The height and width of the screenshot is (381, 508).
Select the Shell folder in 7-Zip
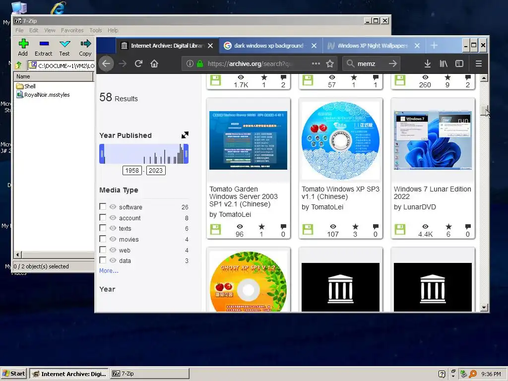26,86
